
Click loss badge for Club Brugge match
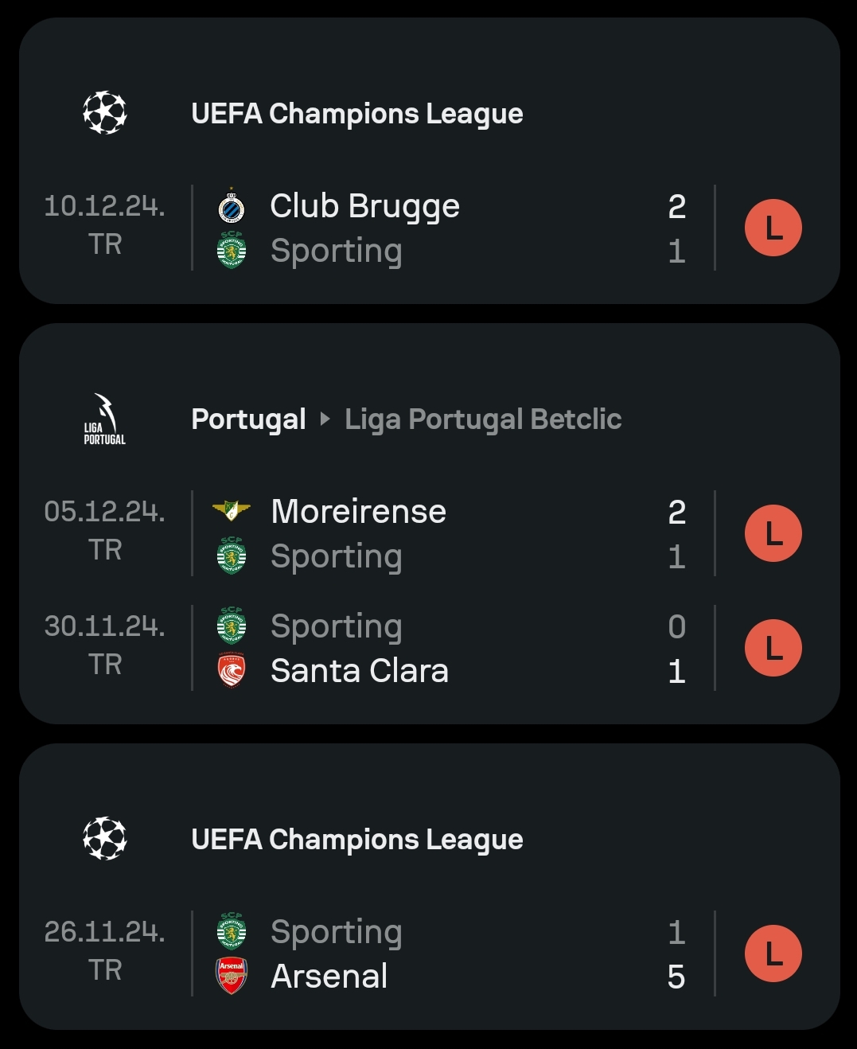(773, 228)
